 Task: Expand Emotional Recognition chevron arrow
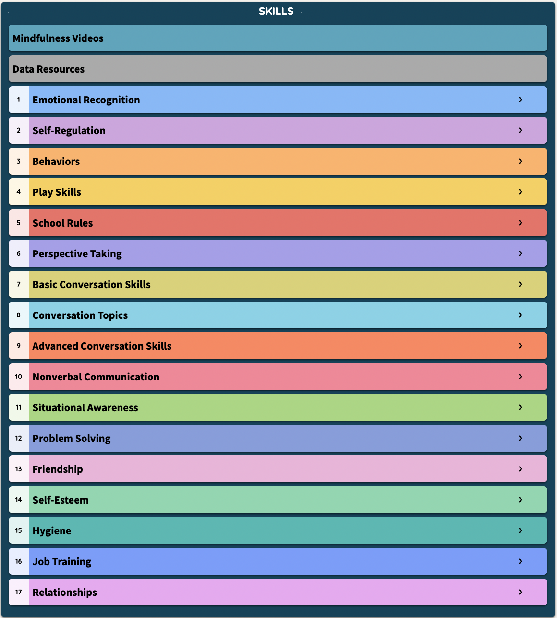521,100
